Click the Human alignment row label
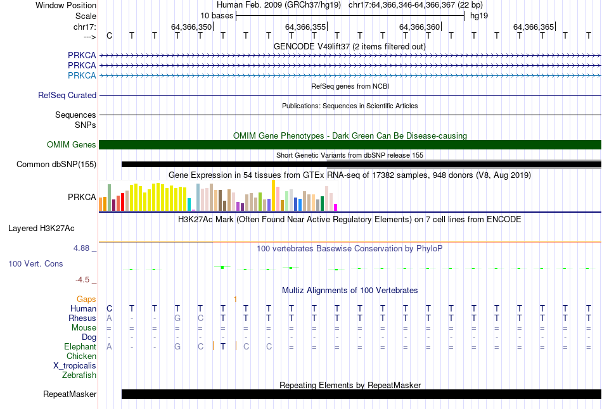Image resolution: width=602 pixels, height=409 pixels. coord(83,308)
